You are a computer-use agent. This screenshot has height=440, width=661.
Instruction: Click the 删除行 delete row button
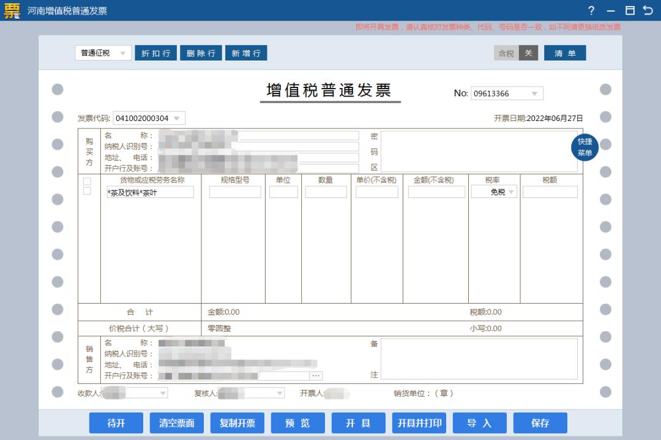click(201, 53)
